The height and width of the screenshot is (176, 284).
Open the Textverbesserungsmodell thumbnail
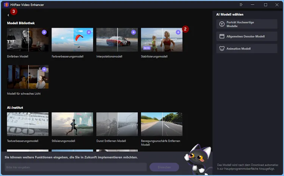[28, 124]
